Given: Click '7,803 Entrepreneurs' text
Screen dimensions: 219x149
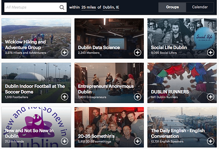Looking at the screenshot, I should click(92, 97).
